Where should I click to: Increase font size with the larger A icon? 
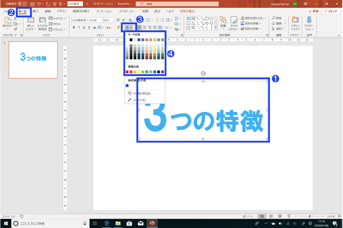coord(119,20)
